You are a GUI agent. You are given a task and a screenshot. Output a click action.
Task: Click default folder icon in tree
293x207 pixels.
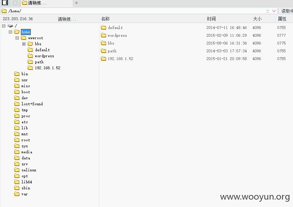pyautogui.click(x=30, y=50)
